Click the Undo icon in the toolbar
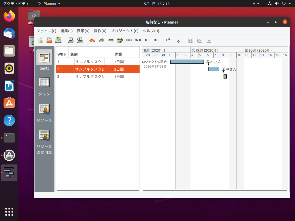 click(92, 40)
